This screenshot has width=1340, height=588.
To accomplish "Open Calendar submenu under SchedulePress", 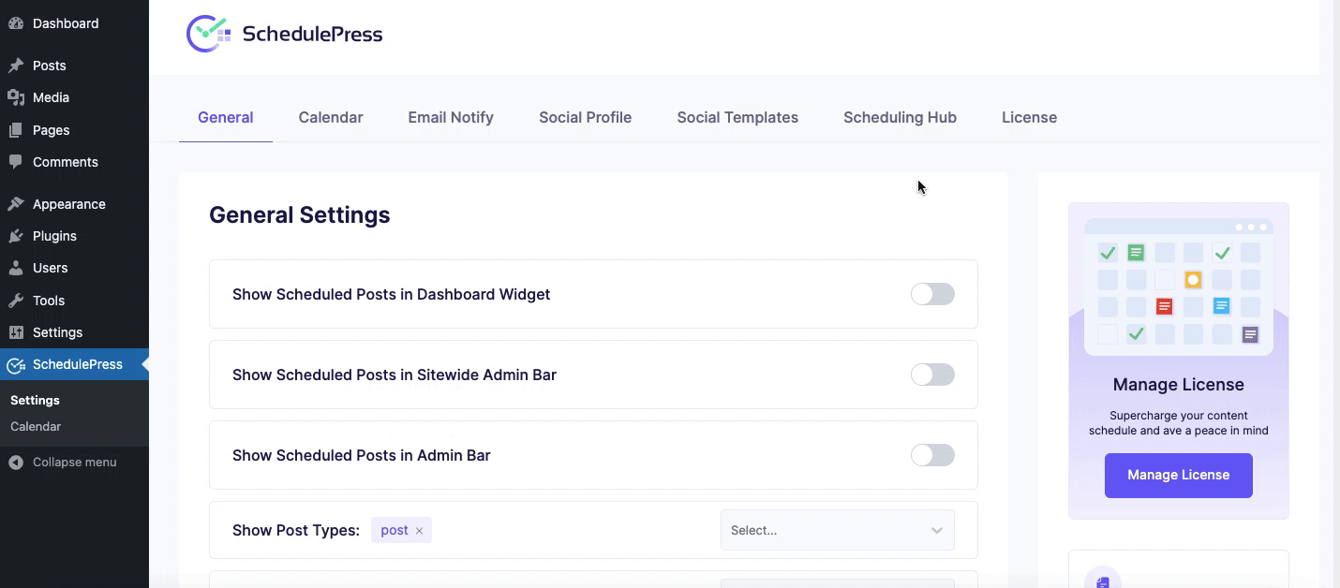I will point(36,427).
